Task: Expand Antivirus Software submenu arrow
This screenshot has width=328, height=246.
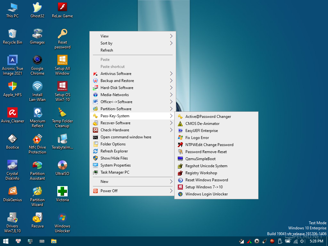Action: tap(171, 74)
